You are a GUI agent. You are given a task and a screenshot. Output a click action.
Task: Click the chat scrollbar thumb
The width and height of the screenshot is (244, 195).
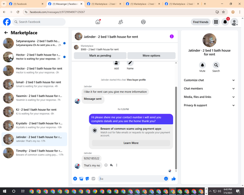pyautogui.click(x=176, y=128)
